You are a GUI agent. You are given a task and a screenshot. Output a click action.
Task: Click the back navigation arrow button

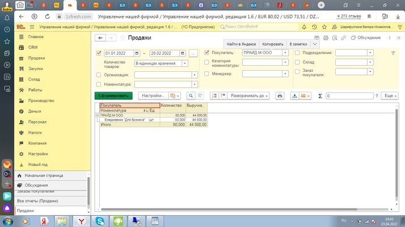(100, 38)
